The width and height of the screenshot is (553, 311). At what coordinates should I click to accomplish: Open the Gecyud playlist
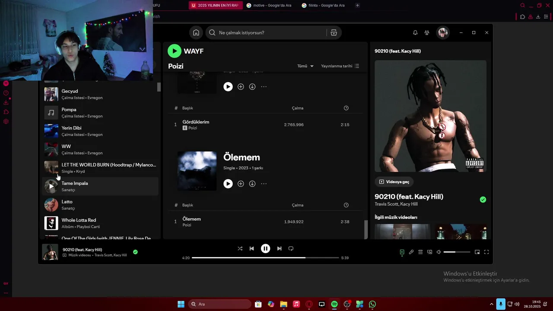click(101, 94)
